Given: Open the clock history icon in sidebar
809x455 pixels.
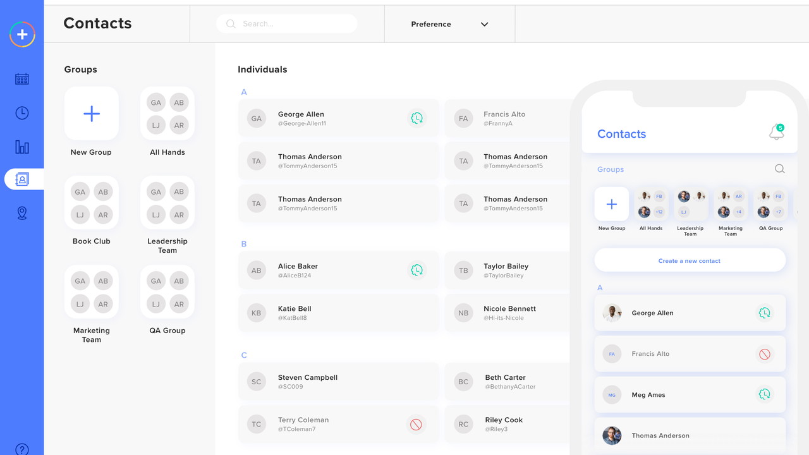Looking at the screenshot, I should 22,113.
